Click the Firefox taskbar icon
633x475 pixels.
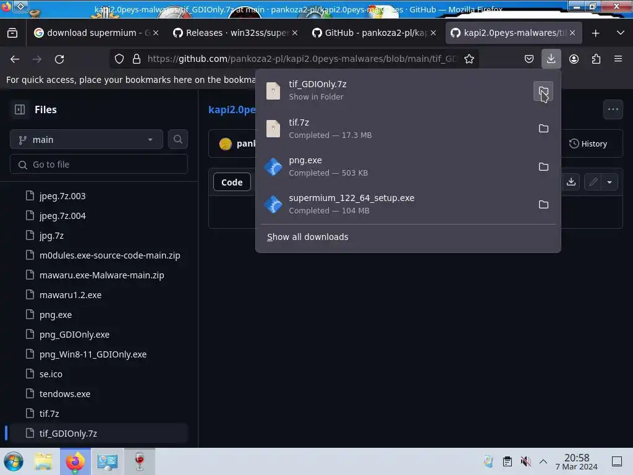click(x=75, y=461)
